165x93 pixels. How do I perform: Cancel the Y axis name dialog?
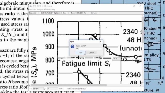point(91,53)
